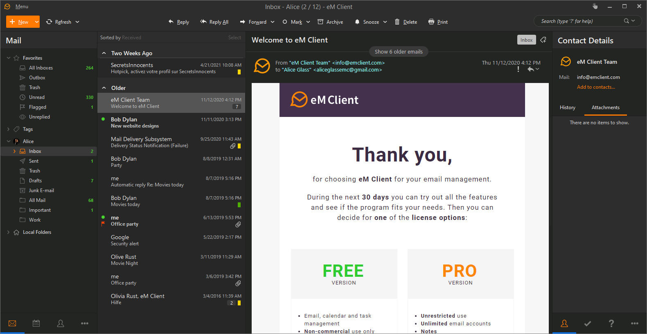Click the tag icon next to Inbox label
The height and width of the screenshot is (334, 647).
coord(543,40)
